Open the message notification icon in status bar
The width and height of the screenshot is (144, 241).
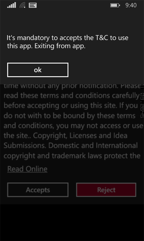(x=33, y=5)
